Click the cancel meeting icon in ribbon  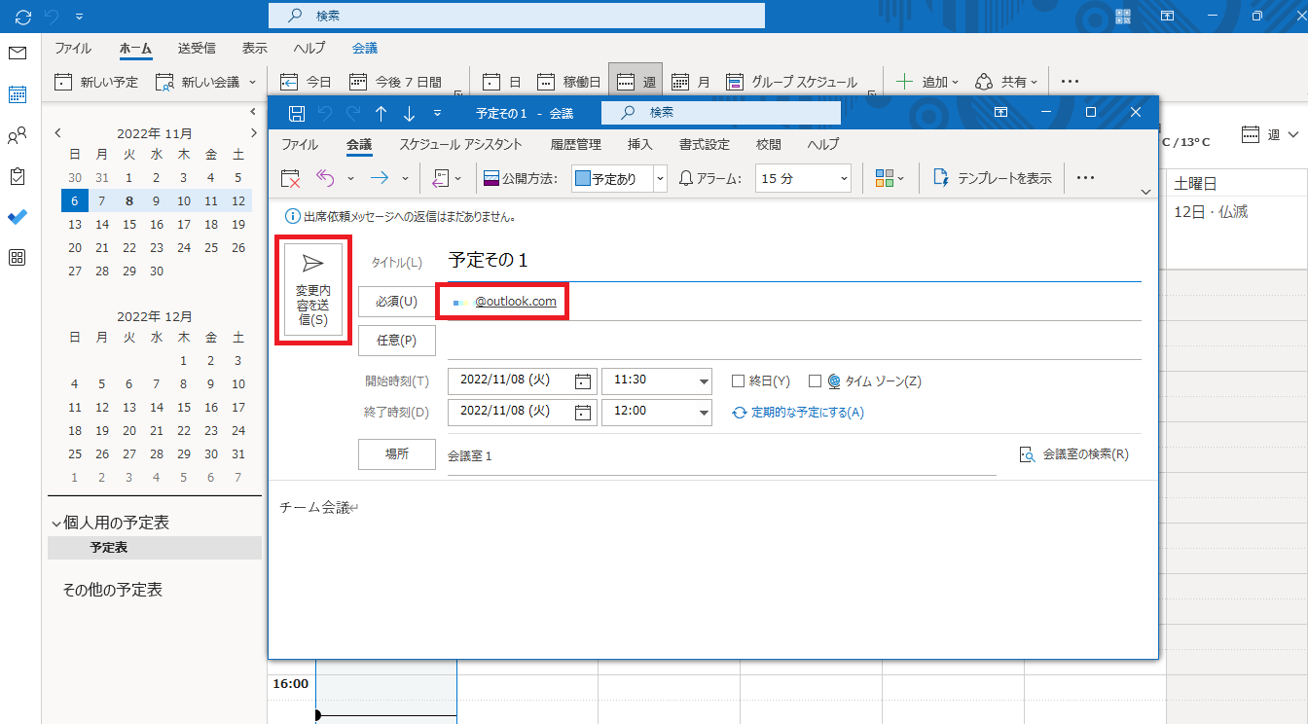pyautogui.click(x=290, y=178)
